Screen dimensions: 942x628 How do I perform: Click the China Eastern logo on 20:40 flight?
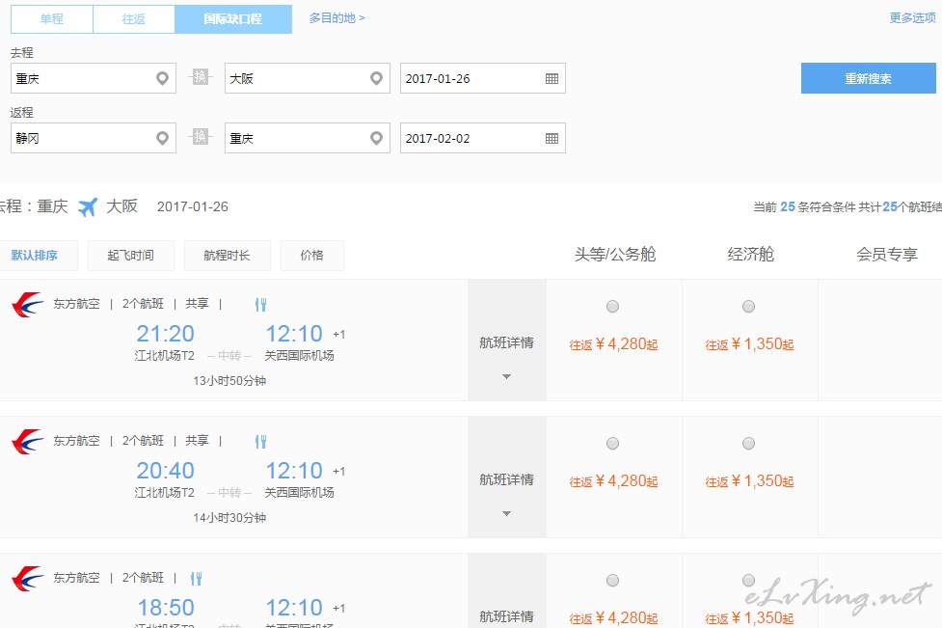pos(28,442)
